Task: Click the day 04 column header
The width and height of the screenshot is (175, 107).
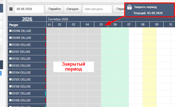Action: pyautogui.click(x=87, y=25)
